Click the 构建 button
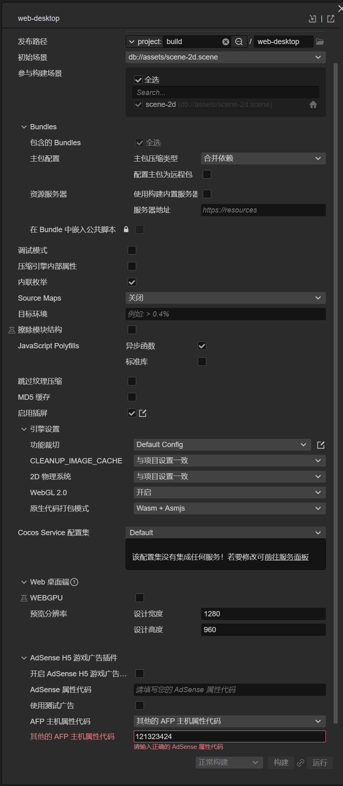The height and width of the screenshot is (786, 343). coord(281,762)
